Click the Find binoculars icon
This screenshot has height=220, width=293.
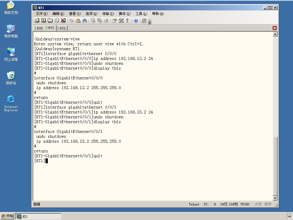(84, 21)
